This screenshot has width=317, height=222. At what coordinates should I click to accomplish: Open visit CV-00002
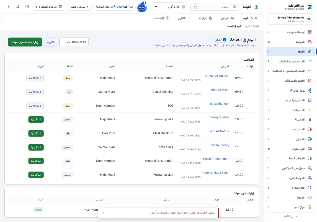pos(35,78)
